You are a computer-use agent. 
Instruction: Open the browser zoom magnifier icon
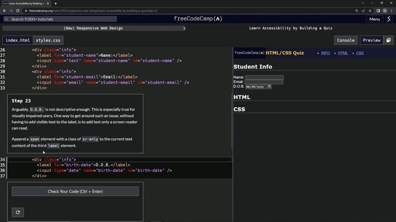(356, 11)
